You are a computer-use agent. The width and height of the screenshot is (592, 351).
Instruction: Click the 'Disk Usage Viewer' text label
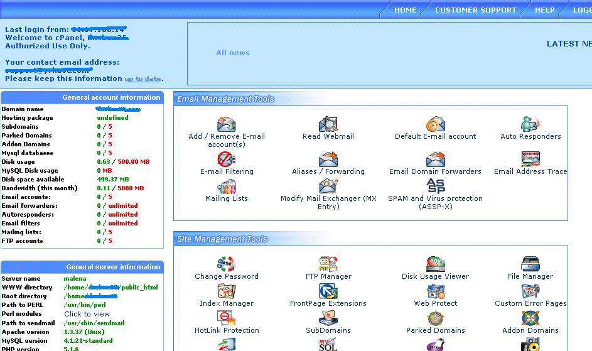coord(435,276)
